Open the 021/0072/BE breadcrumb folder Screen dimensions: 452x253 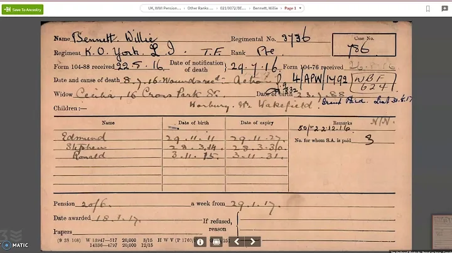click(233, 8)
